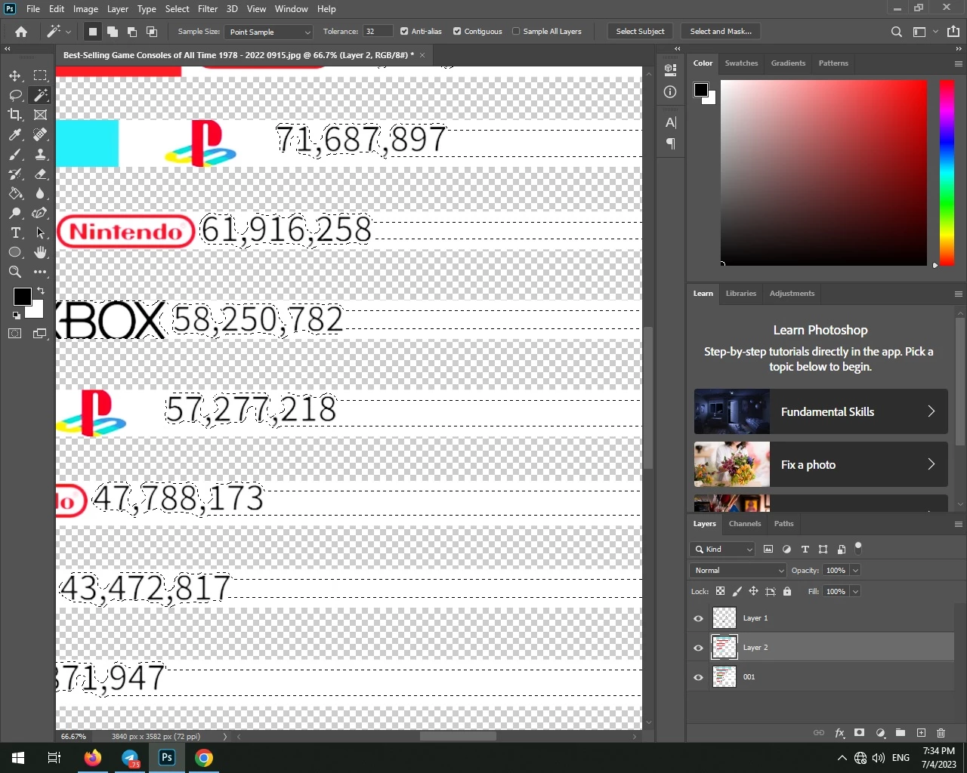Open the Sample Size dropdown

coord(269,32)
